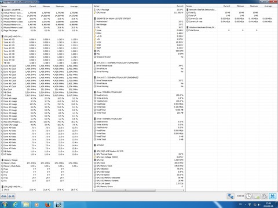
Task: Click the circle icon beside Chassis Intrusion
Action: (95, 57)
